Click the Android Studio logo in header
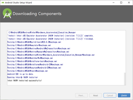Screen dimensions: 133x100 click(7, 13)
